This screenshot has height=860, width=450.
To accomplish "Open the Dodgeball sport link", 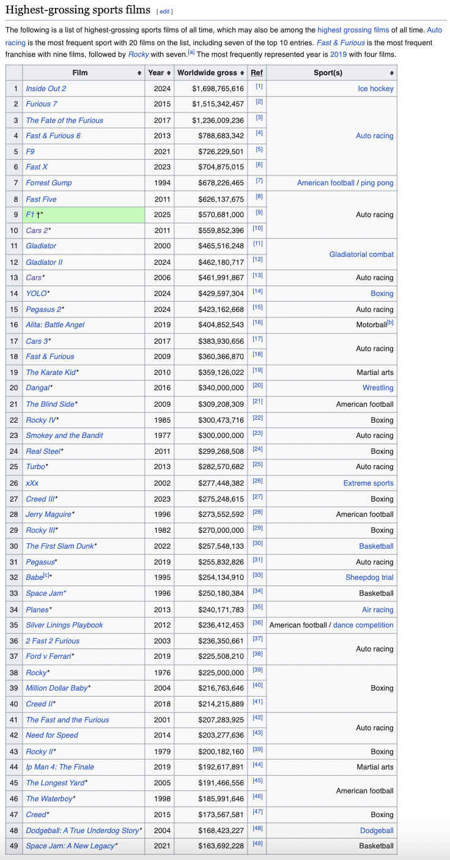I will point(377,831).
